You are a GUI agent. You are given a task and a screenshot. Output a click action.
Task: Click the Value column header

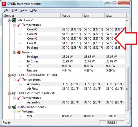pos(71,15)
